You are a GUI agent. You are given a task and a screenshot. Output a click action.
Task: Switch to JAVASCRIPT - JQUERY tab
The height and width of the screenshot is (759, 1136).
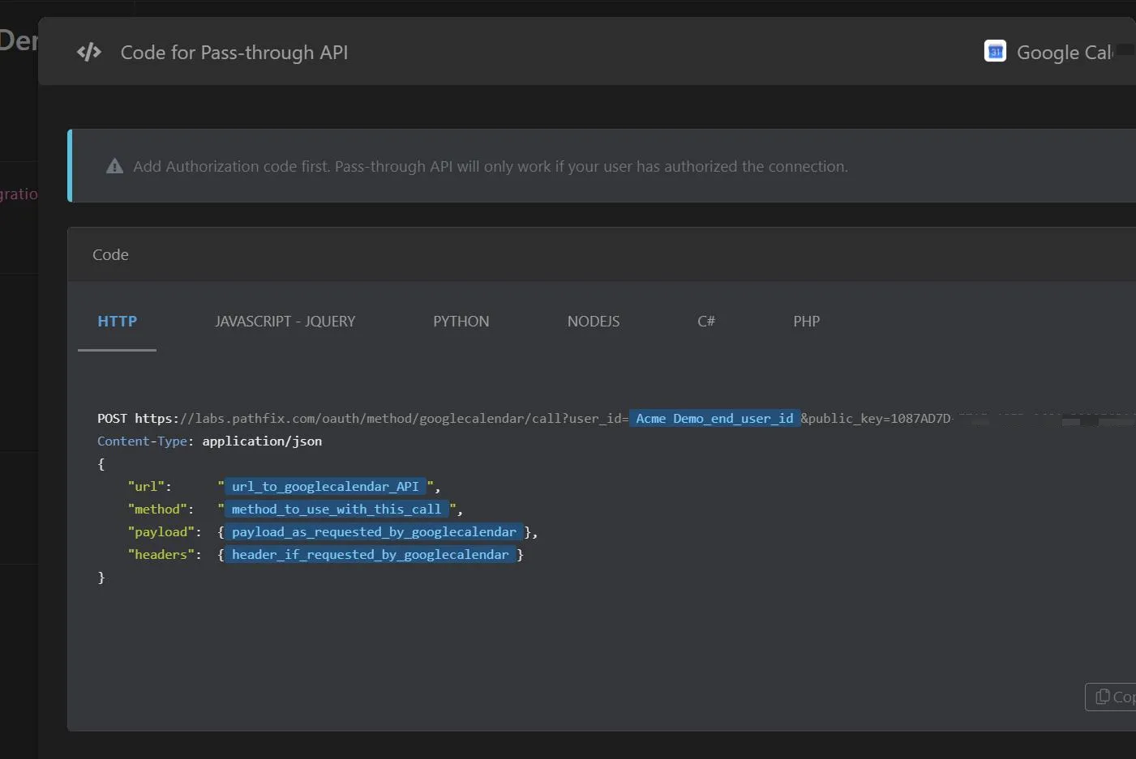coord(285,322)
